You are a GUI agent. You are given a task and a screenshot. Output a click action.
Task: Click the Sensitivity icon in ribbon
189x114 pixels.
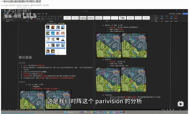pyautogui.click(x=167, y=17)
